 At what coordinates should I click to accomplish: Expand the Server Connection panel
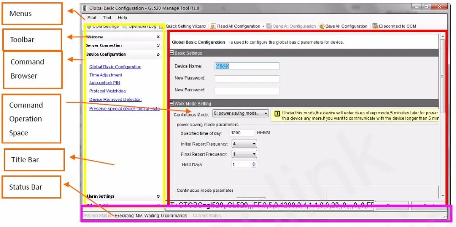coord(158,46)
